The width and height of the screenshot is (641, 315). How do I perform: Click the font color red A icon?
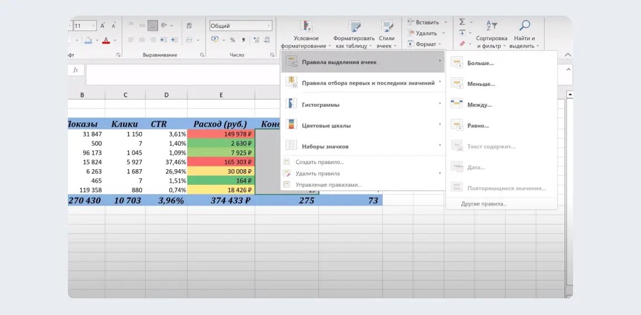click(x=106, y=40)
